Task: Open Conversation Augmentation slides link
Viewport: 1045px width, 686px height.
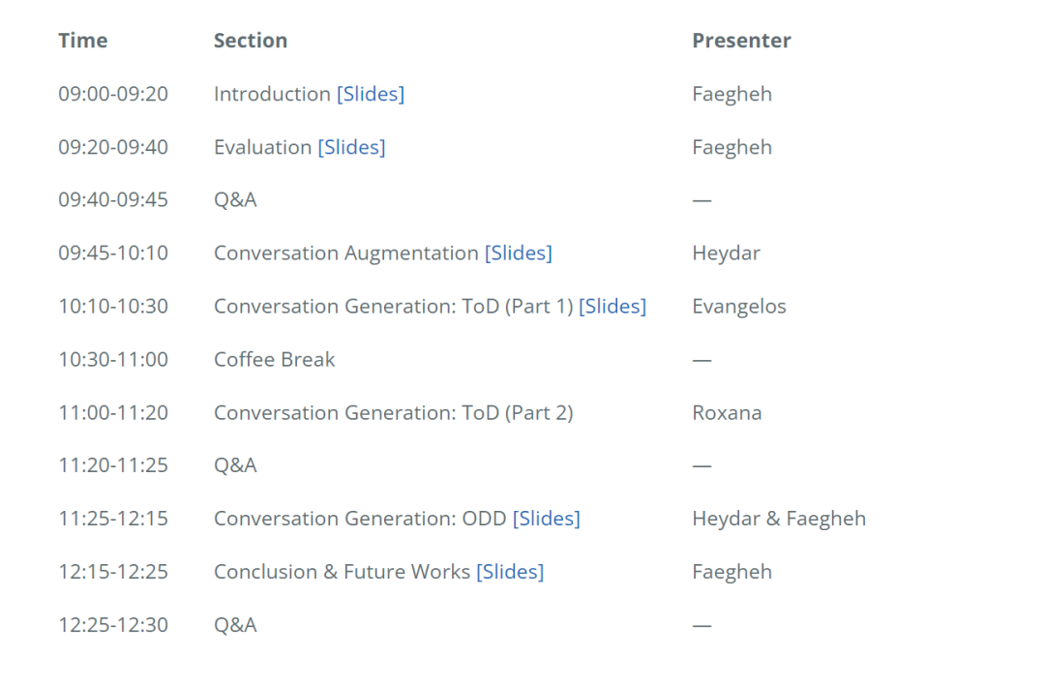Action: pos(518,254)
